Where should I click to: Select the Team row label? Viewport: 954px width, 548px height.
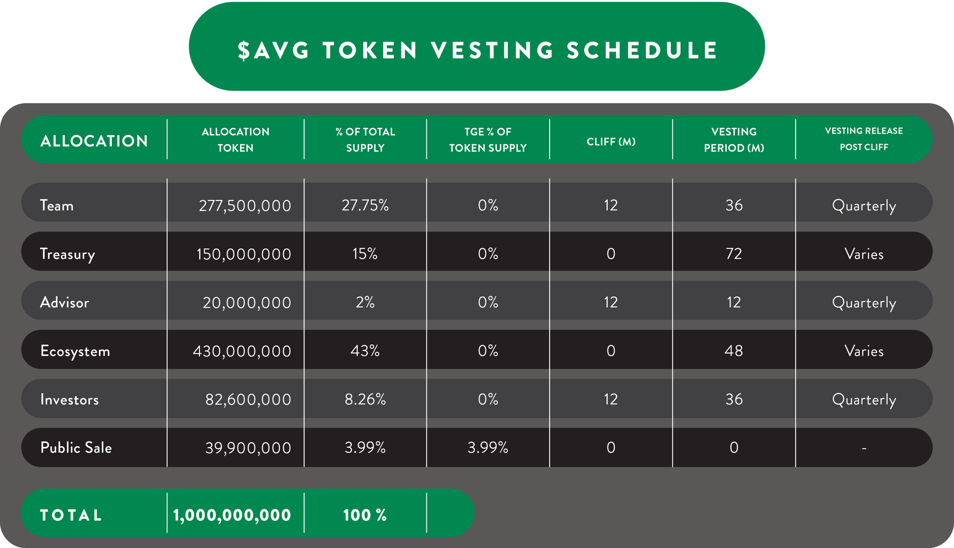(x=57, y=205)
